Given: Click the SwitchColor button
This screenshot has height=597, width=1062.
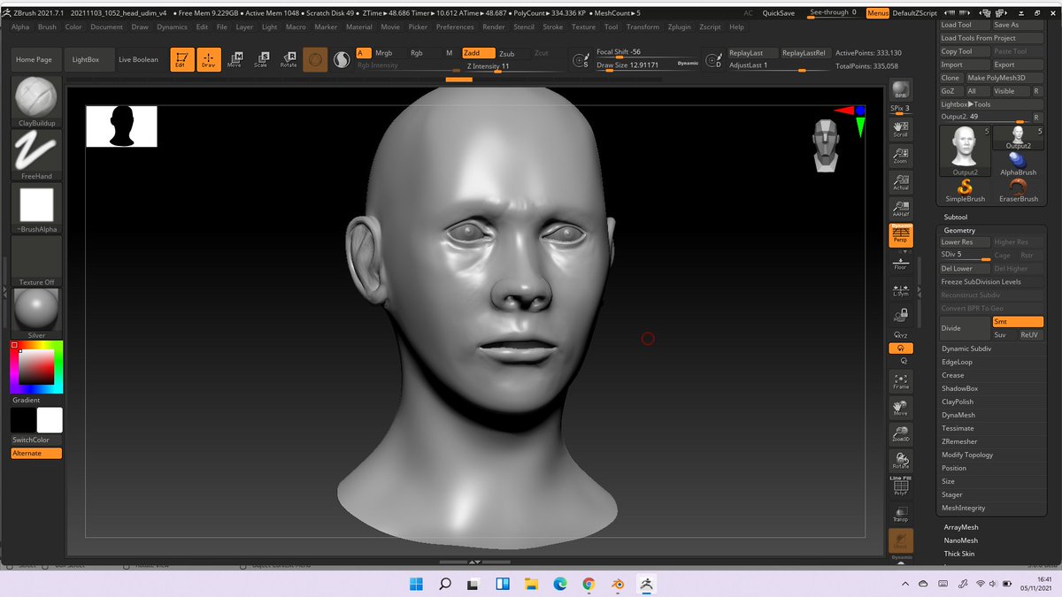Looking at the screenshot, I should (x=36, y=440).
